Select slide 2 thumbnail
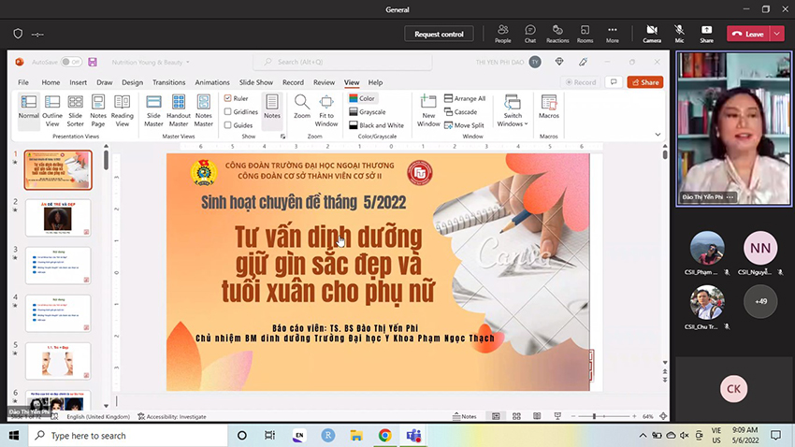The height and width of the screenshot is (447, 795). (58, 217)
